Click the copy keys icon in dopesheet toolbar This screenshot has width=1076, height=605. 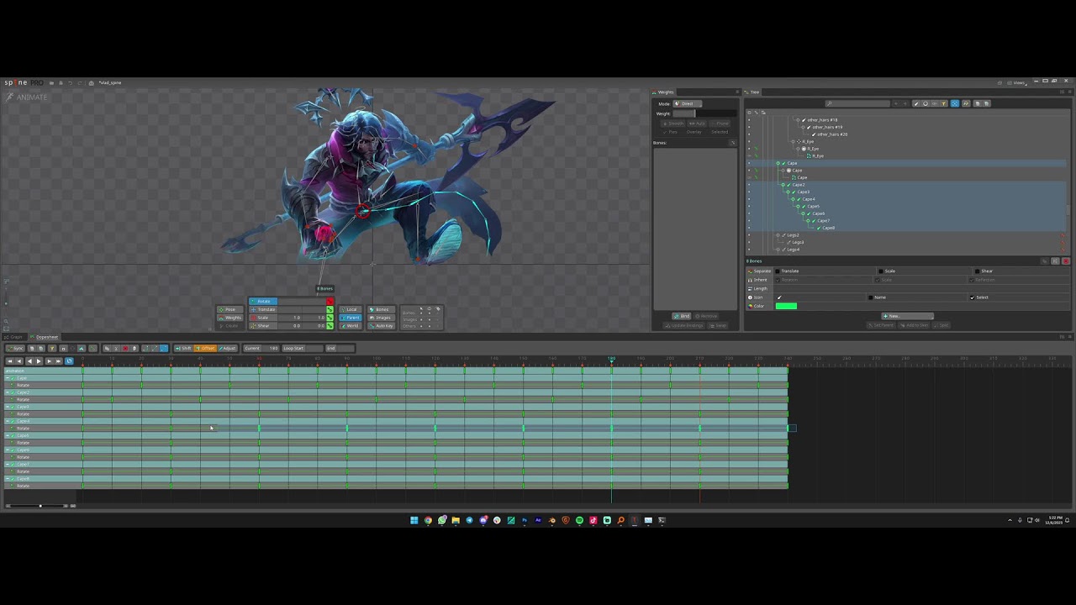coord(107,348)
